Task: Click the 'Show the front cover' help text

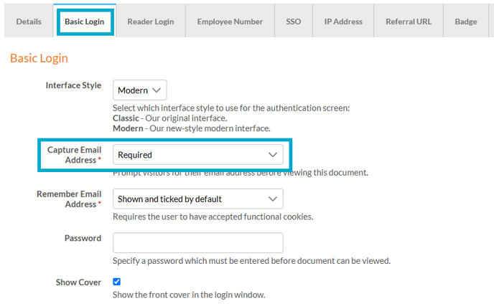Action: pyautogui.click(x=189, y=295)
